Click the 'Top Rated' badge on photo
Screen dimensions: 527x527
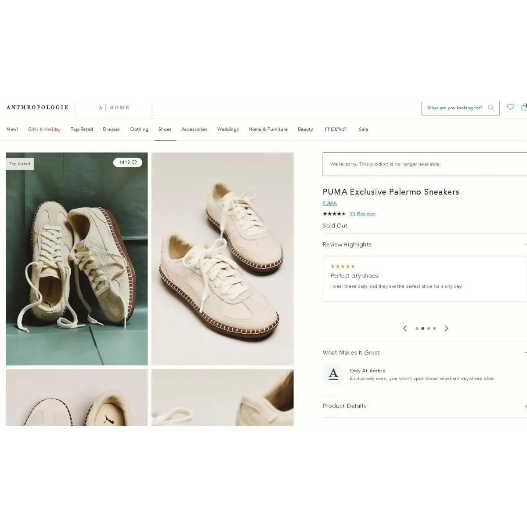tap(20, 164)
